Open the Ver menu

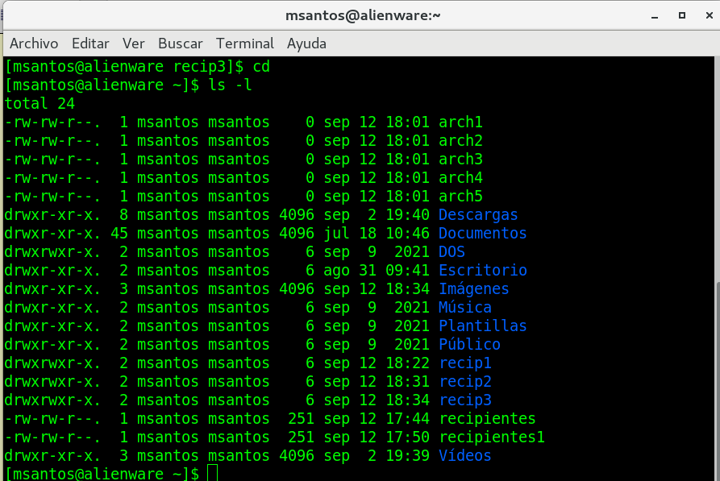tap(134, 44)
